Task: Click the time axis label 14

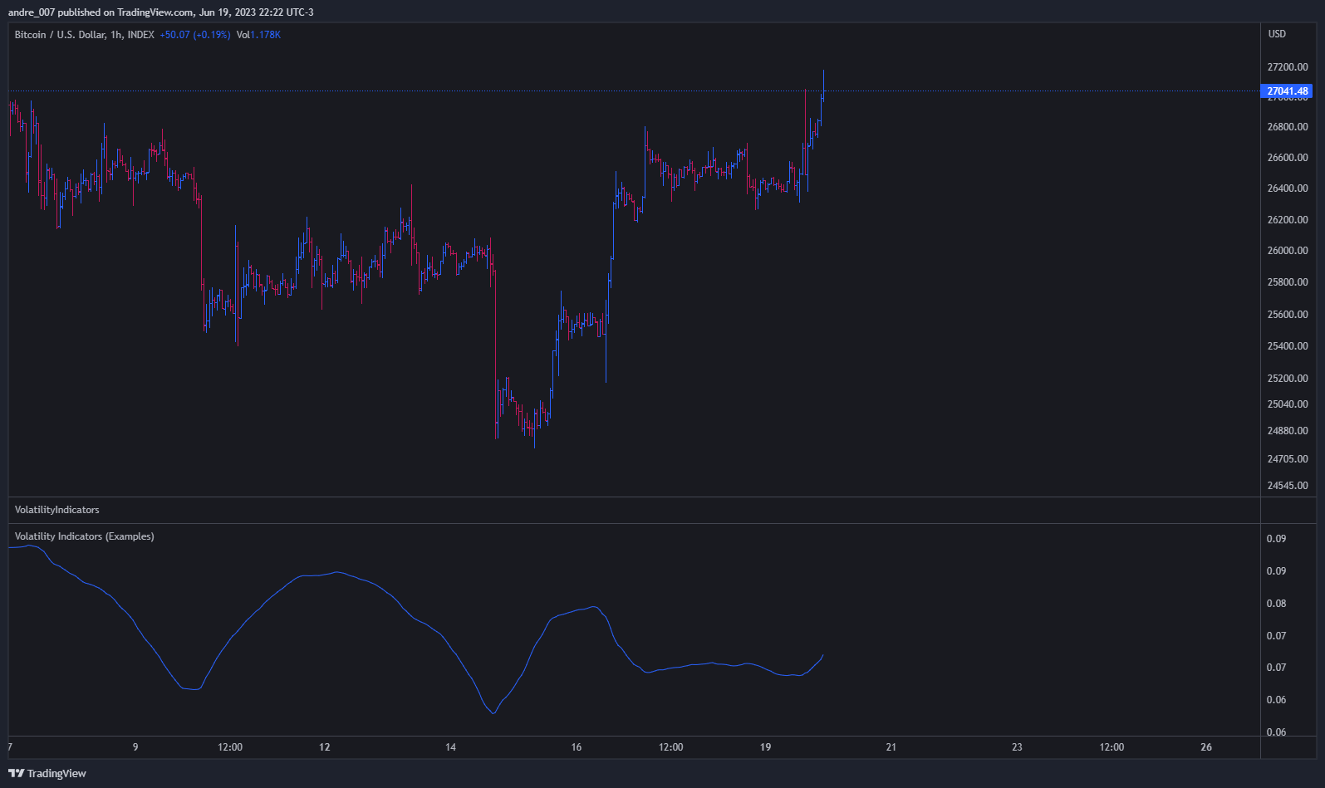Action: (450, 747)
